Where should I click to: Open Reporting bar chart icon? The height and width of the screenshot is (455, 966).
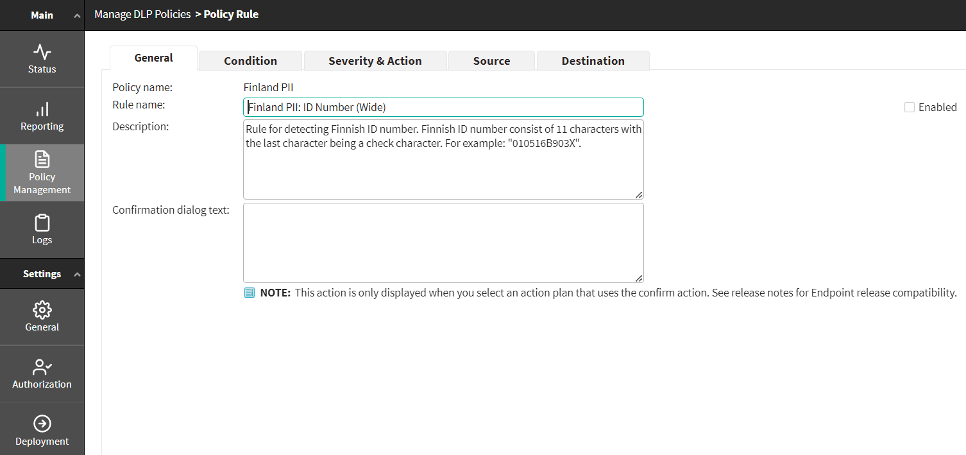[x=42, y=109]
